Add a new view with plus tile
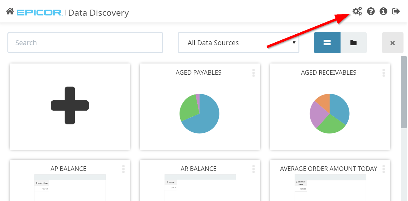Screen dimensions: 408x201 [x=70, y=106]
